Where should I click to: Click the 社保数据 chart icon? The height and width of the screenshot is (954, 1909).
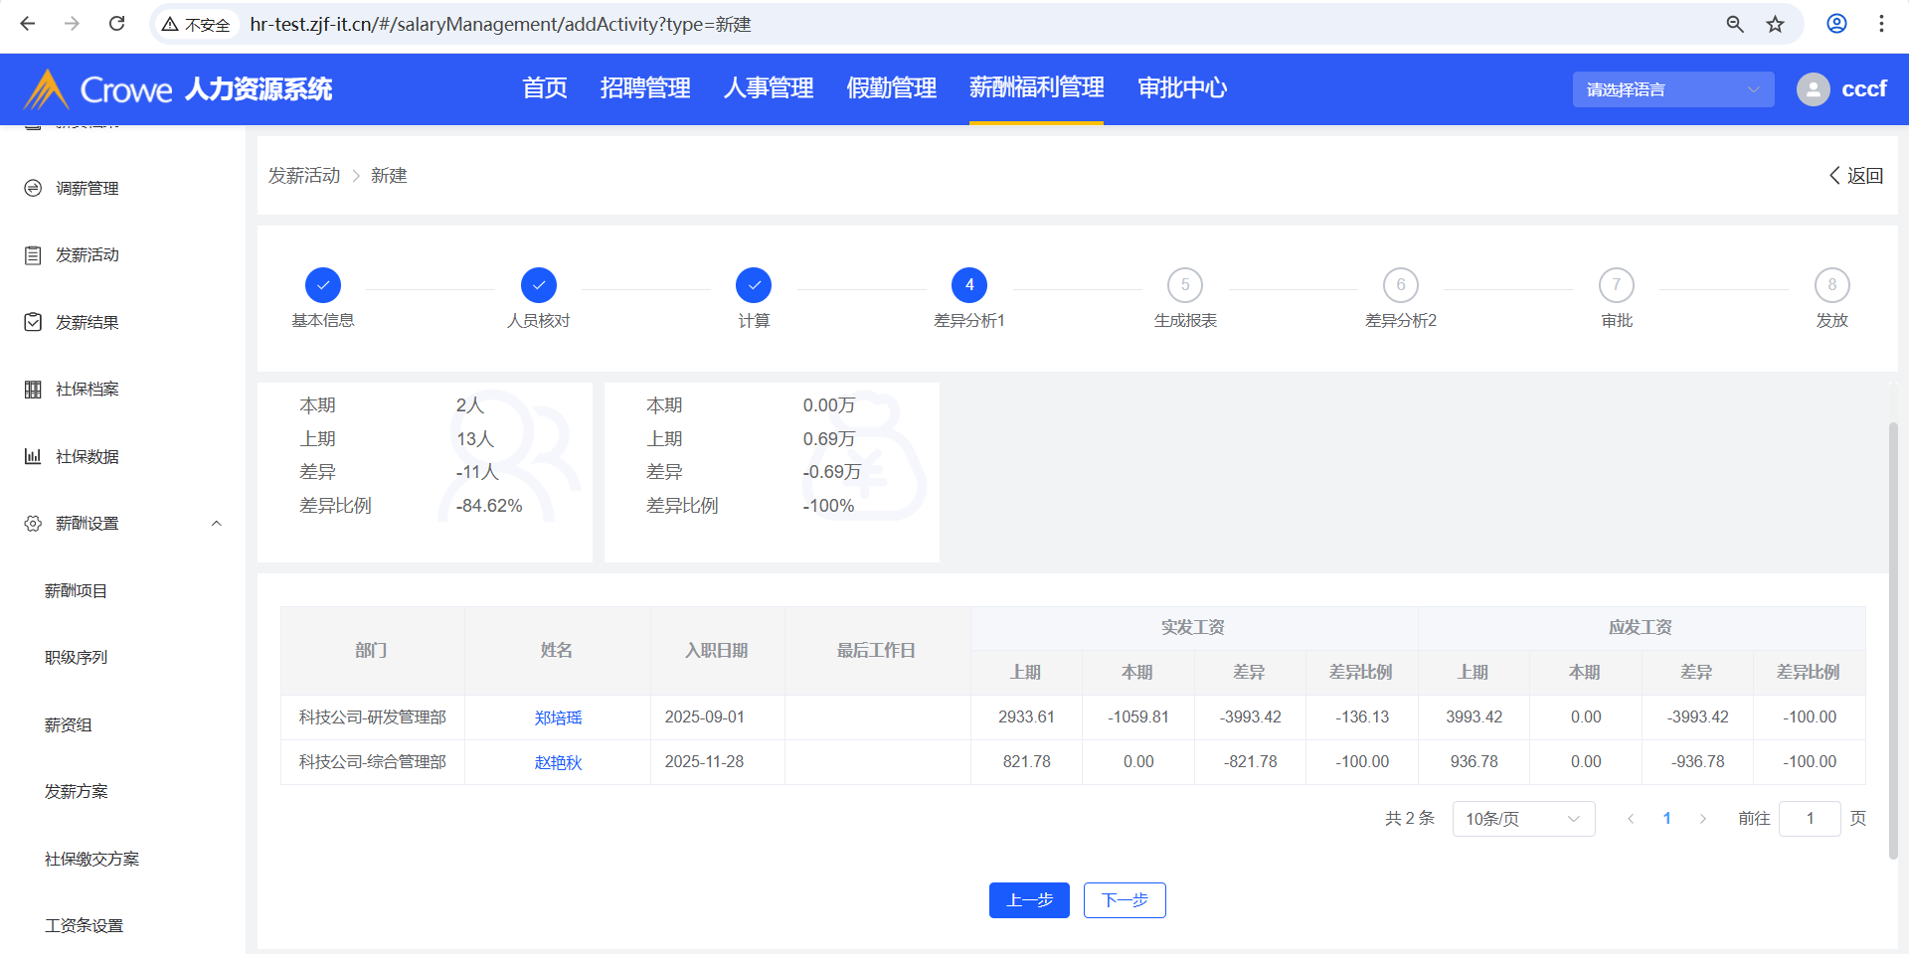coord(33,456)
